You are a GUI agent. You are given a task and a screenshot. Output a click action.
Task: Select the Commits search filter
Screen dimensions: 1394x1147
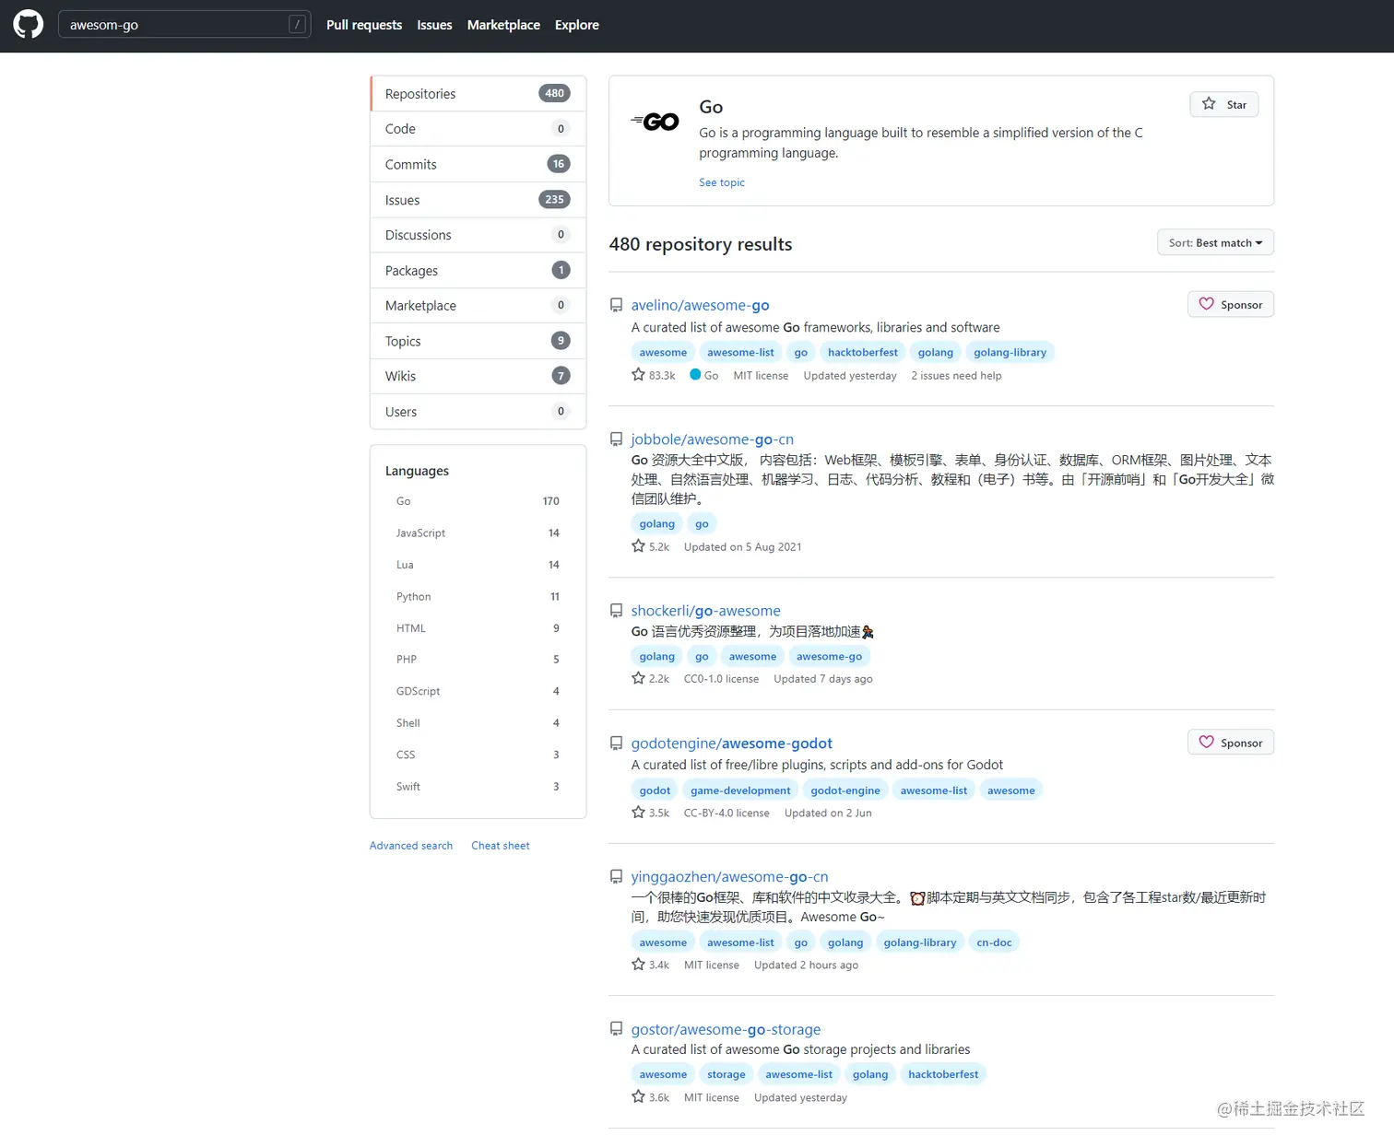pos(478,164)
